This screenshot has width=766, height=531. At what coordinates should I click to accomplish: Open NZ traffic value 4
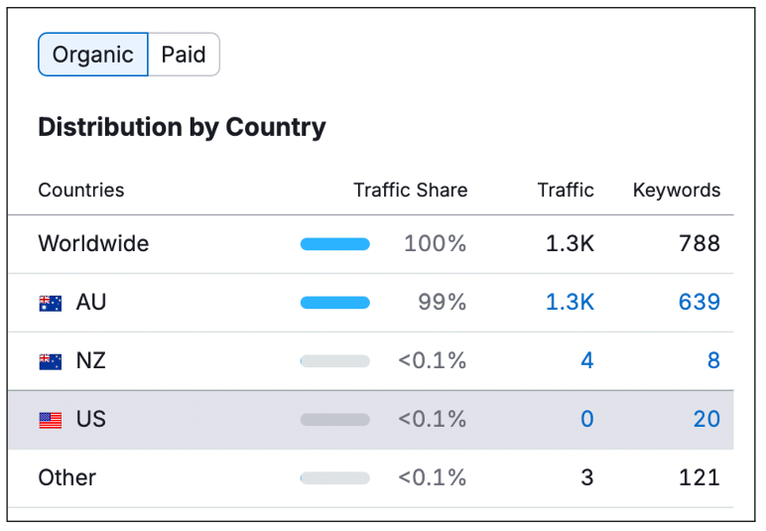pos(586,360)
